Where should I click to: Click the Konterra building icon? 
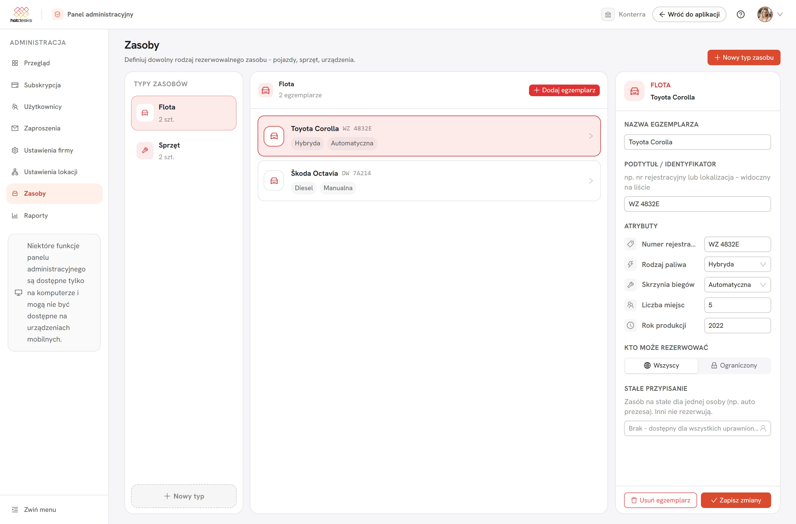tap(608, 14)
